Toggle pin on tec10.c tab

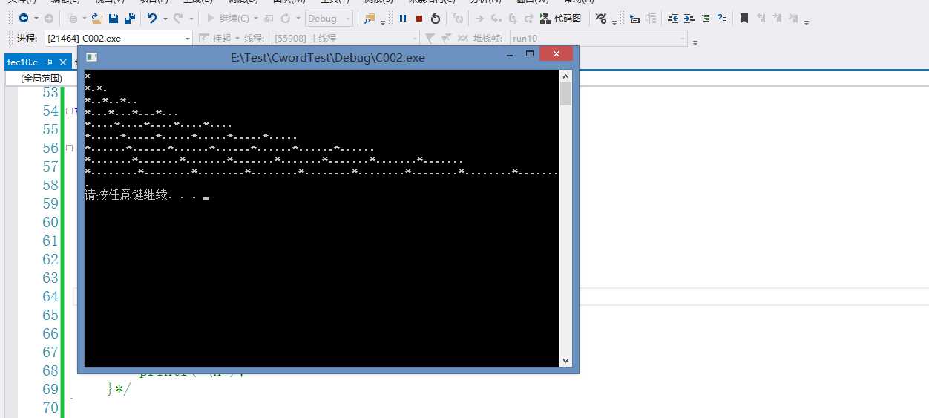pyautogui.click(x=50, y=62)
